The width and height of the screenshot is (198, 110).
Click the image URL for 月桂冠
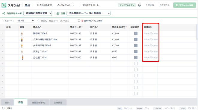[x=150, y=57]
